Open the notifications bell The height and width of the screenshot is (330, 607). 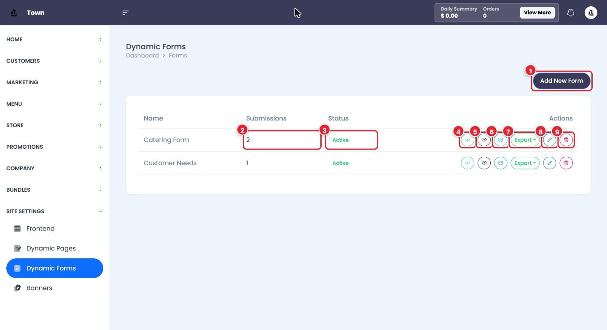pyautogui.click(x=571, y=13)
